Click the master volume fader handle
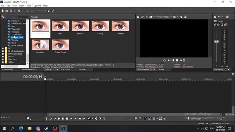 [x=216, y=41]
